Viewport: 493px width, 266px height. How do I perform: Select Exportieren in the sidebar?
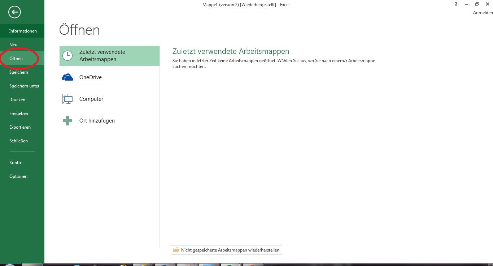(x=20, y=127)
